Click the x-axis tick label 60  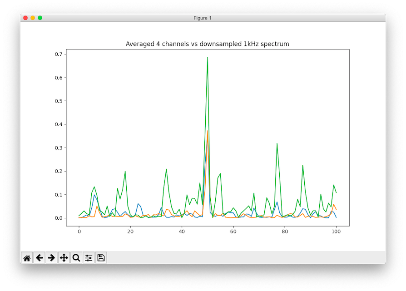[233, 232]
